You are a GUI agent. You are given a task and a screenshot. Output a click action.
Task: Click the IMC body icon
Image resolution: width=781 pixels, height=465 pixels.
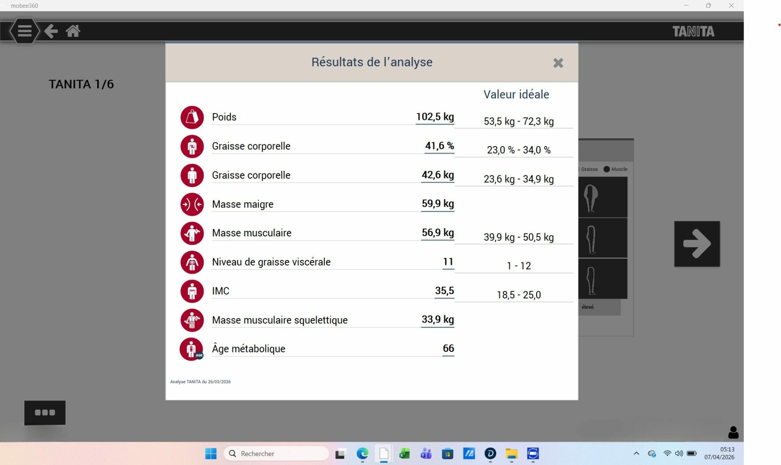click(192, 291)
